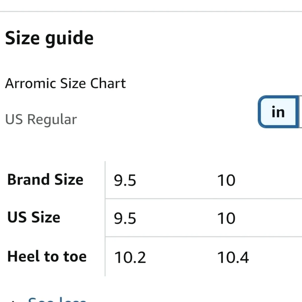Click the "Brand Size" row header
The width and height of the screenshot is (302, 302).
[x=45, y=179]
